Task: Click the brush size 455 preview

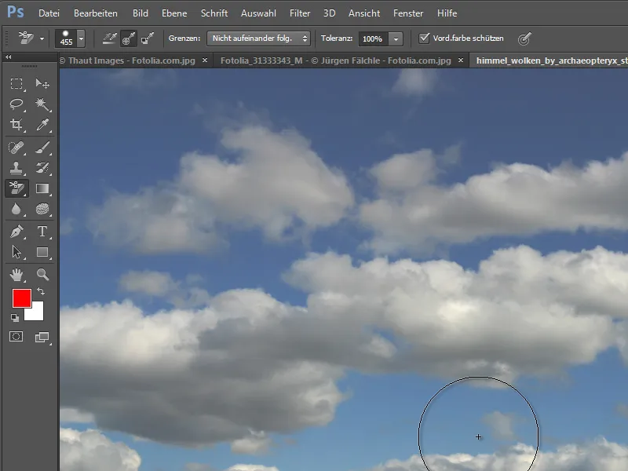Action: pyautogui.click(x=66, y=38)
